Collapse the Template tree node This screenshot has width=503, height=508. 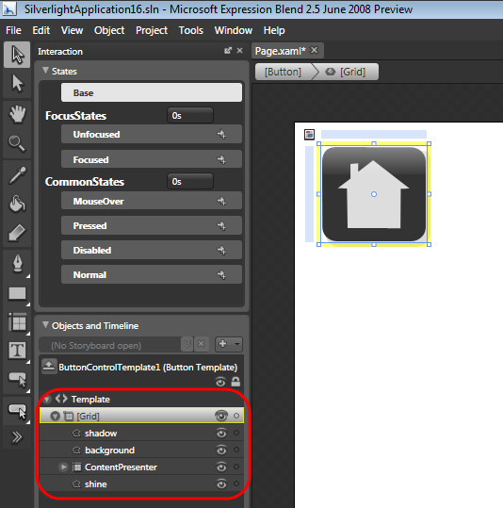tap(47, 400)
